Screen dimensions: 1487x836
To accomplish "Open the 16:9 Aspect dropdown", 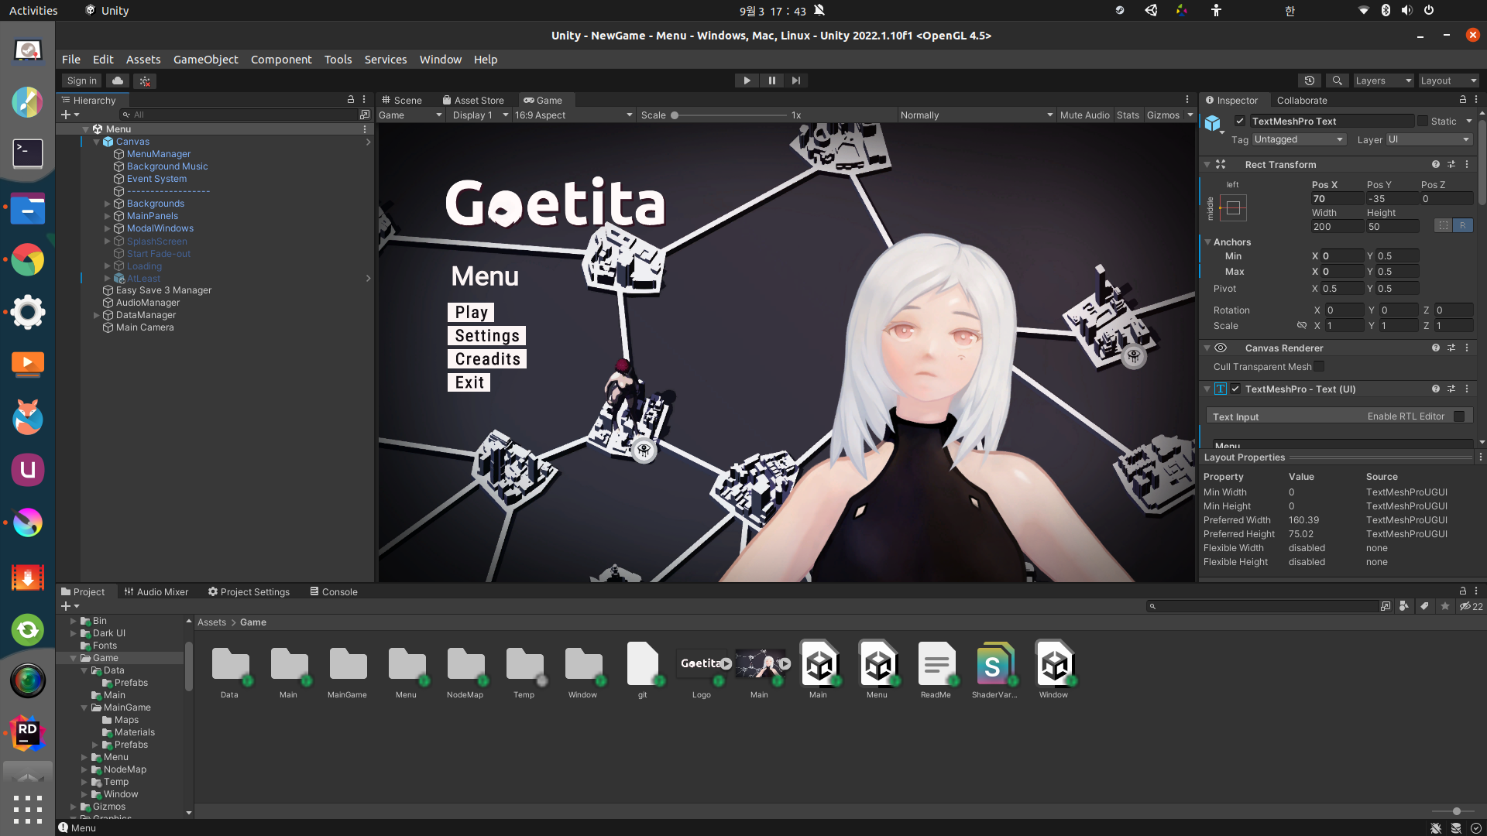I will coord(573,115).
